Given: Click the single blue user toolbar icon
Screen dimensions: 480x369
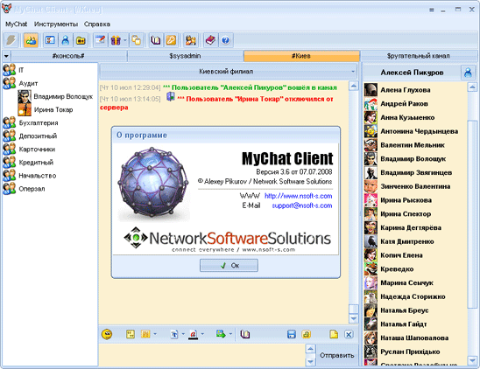Looking at the screenshot, I should click(x=66, y=40).
